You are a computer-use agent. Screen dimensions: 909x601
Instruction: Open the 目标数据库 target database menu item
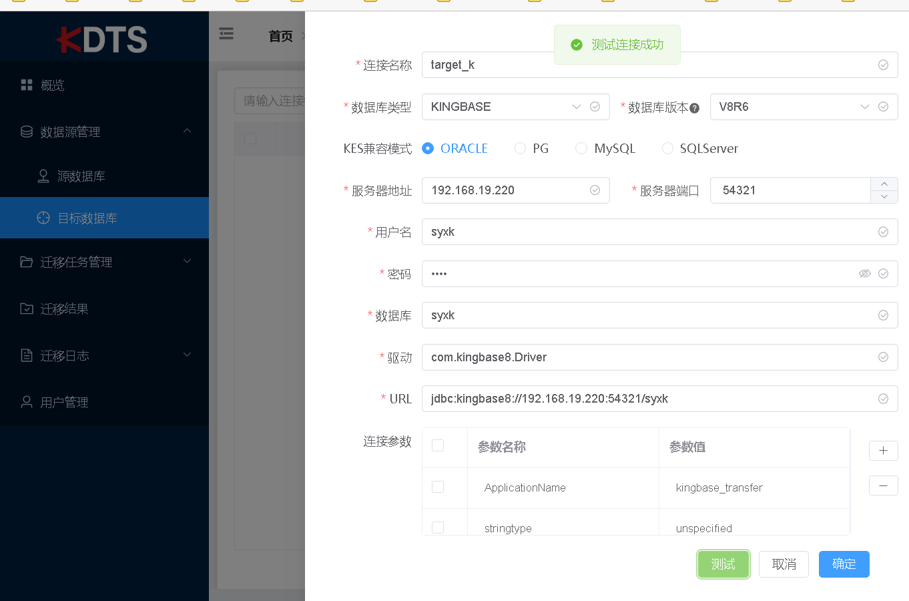104,218
